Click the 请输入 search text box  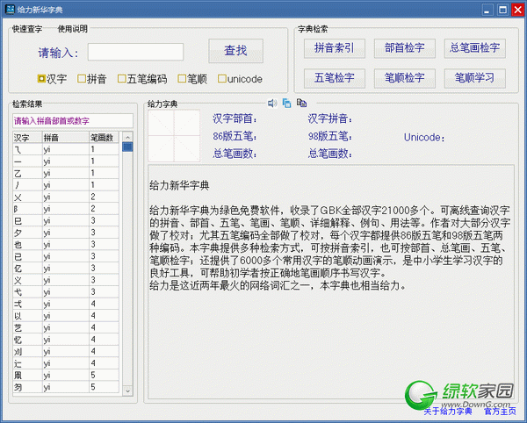point(135,52)
